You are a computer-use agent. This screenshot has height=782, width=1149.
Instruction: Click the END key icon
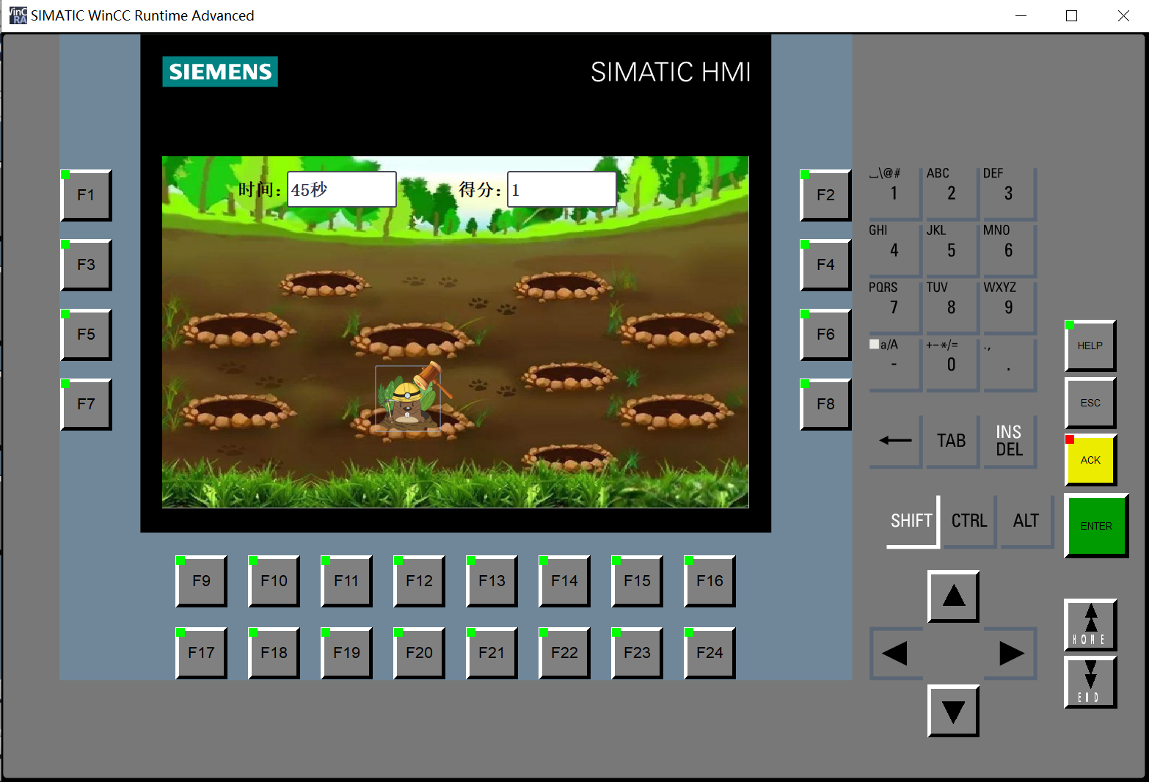point(1090,682)
